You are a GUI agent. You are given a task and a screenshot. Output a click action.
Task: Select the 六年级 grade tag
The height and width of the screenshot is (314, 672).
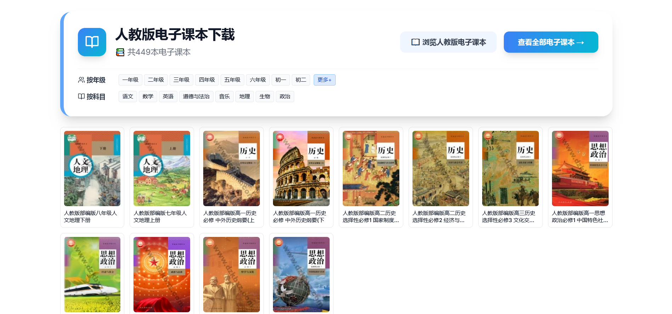(258, 80)
